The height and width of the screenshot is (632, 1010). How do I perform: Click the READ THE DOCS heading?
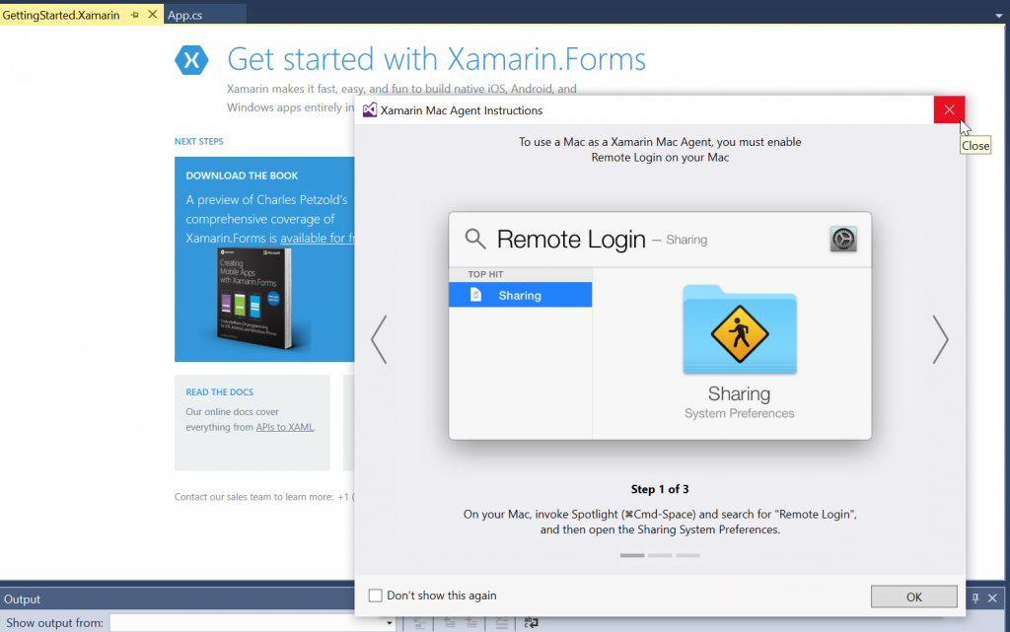point(220,392)
